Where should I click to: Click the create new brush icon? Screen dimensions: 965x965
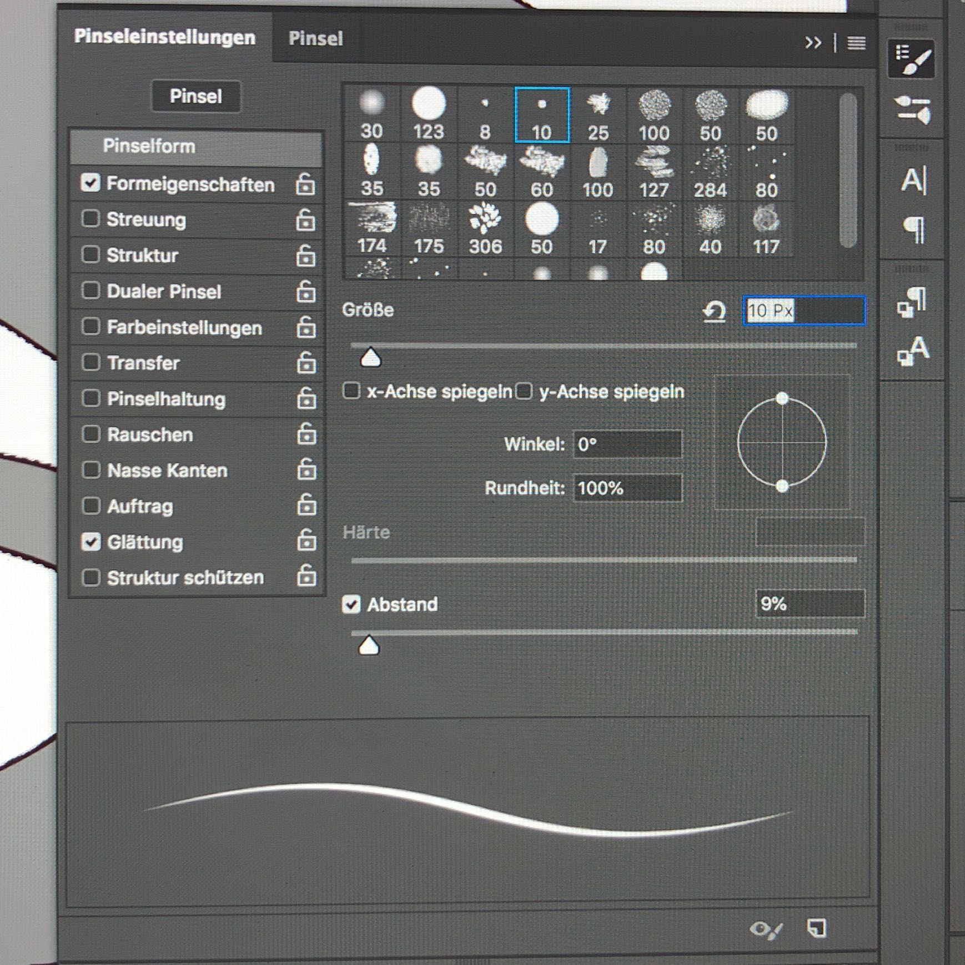[x=816, y=928]
